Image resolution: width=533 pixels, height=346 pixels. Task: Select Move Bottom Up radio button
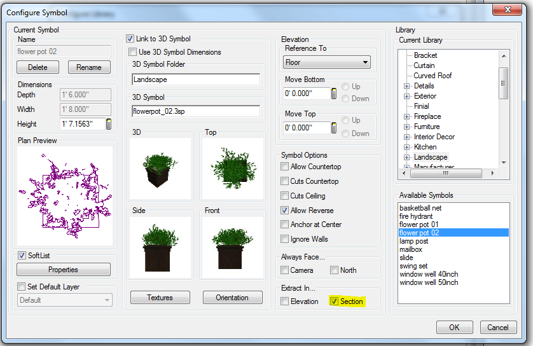click(345, 86)
